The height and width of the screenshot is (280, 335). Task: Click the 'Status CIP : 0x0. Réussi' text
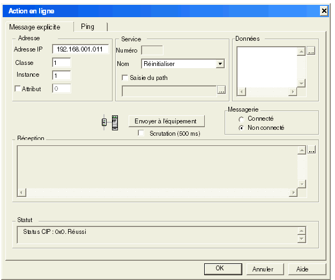coord(55,232)
